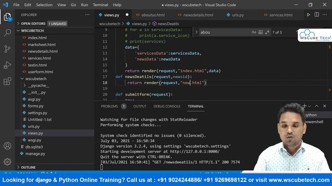Maximize the terminal panel size
This screenshot has height=186, width=332.
(x=316, y=106)
